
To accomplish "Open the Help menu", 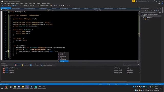I will click(48, 3).
